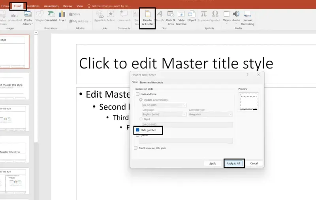The image size is (316, 200).
Task: Open the Symbol dialog
Action: click(215, 17)
